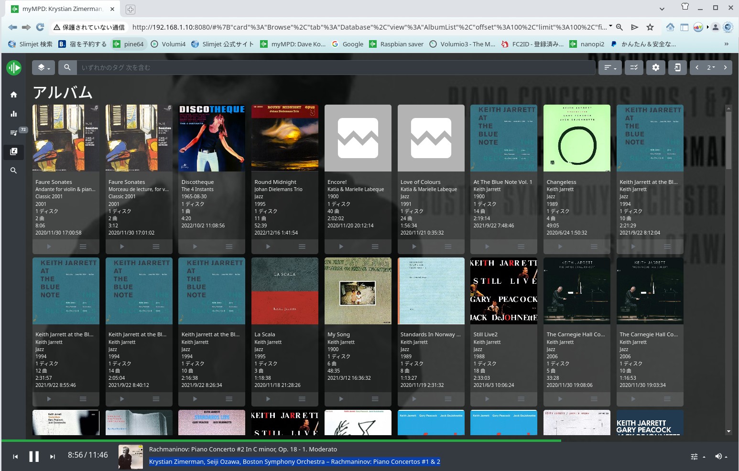Open the playback statistics bar-chart icon

point(13,114)
